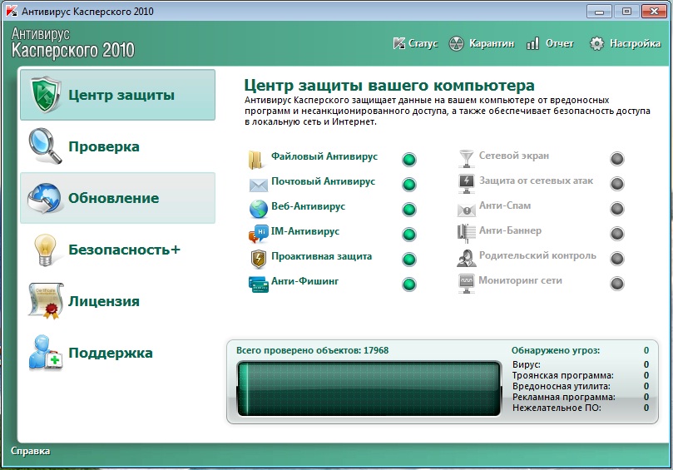Click 'Всего проверено объектов: 17968' text
673x470 pixels.
coord(313,350)
